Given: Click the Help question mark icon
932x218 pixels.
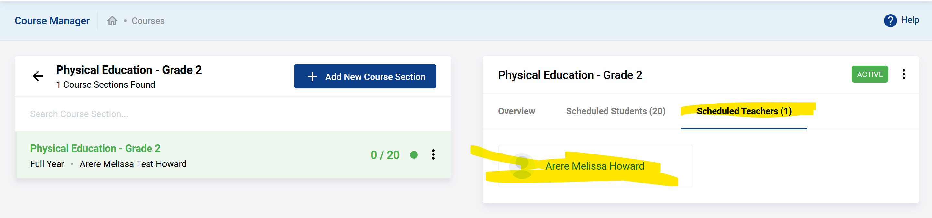Looking at the screenshot, I should 890,21.
